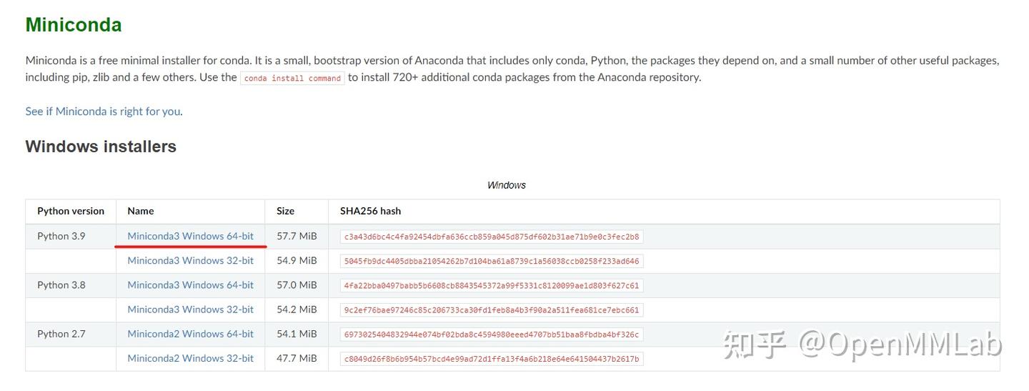
Task: Click the 'Windows installers' heading
Action: [101, 147]
